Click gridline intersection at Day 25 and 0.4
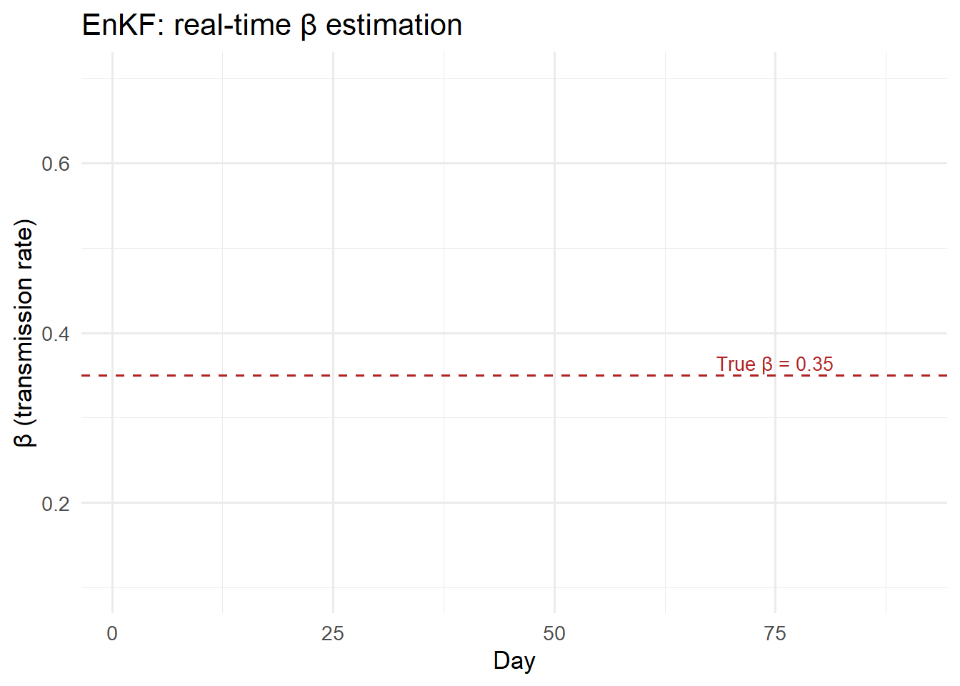960x686 pixels. pos(333,333)
